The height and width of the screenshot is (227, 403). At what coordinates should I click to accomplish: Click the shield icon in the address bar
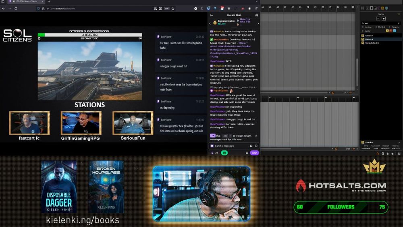point(39,8)
